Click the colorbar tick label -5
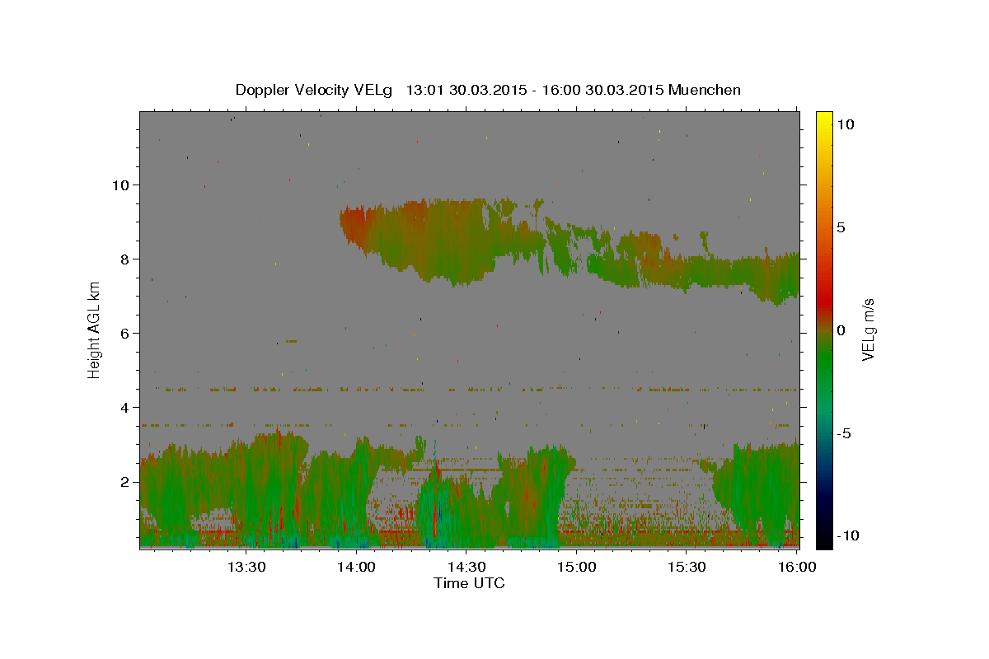Screen dimensions: 989x659 pyautogui.click(x=844, y=433)
